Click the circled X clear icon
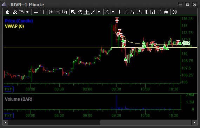Image resolution: width=200 pixels, height=128 pixels. click(x=175, y=12)
